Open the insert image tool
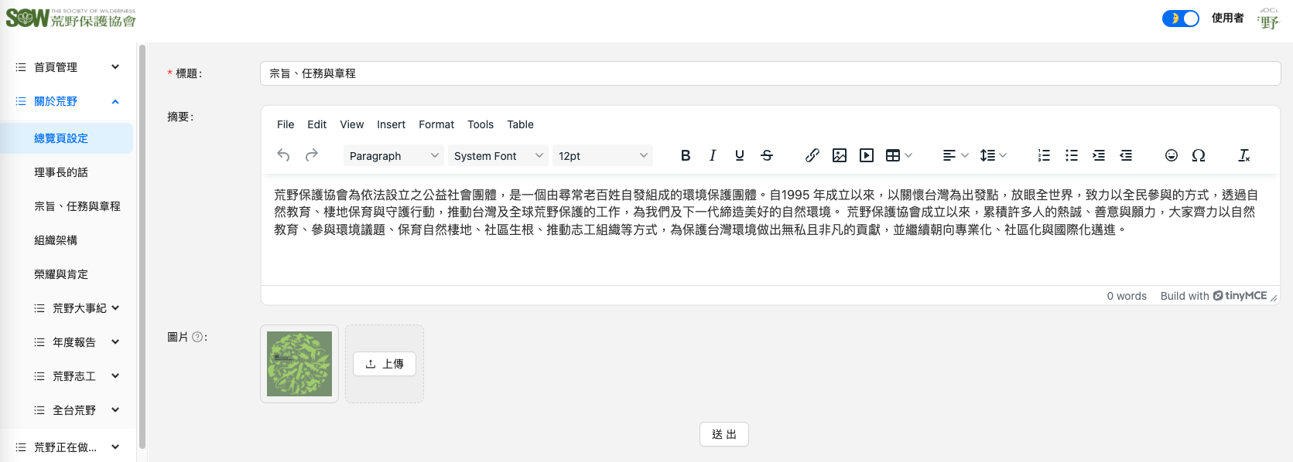1293x462 pixels. [x=839, y=155]
